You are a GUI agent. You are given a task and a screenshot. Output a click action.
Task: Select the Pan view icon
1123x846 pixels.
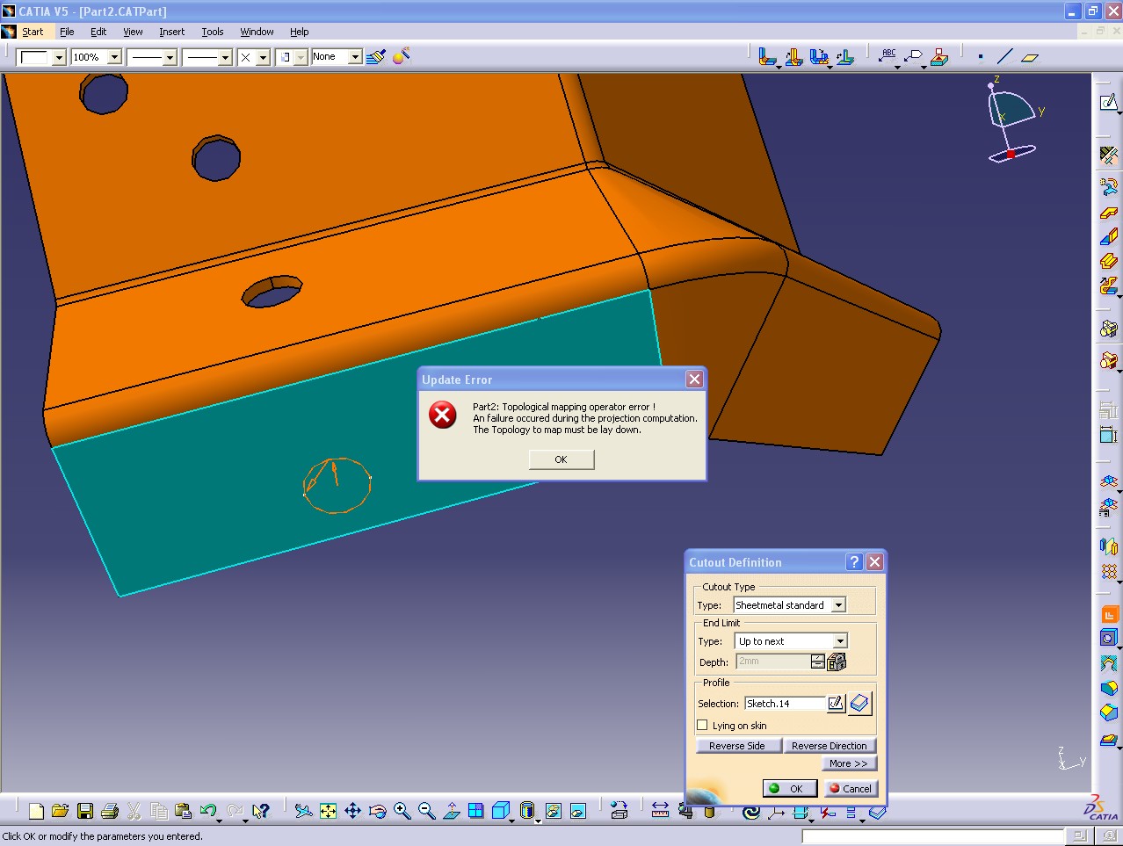click(352, 811)
